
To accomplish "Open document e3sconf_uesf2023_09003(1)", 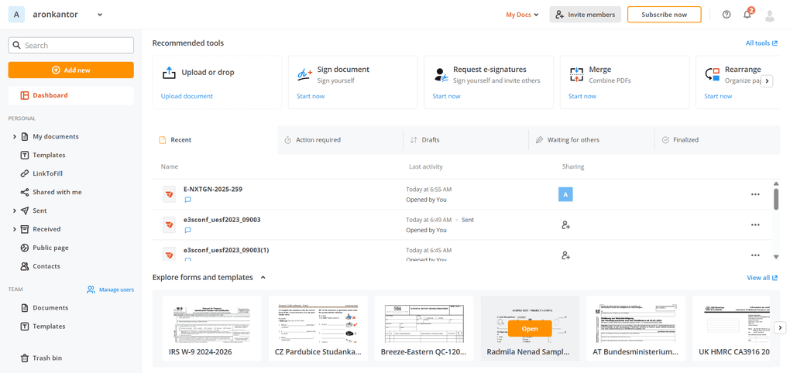I will [226, 250].
